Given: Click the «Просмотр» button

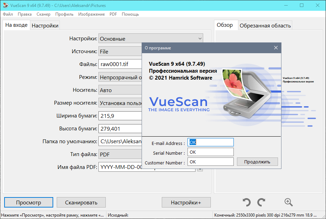Looking at the screenshot, I should (29, 202).
